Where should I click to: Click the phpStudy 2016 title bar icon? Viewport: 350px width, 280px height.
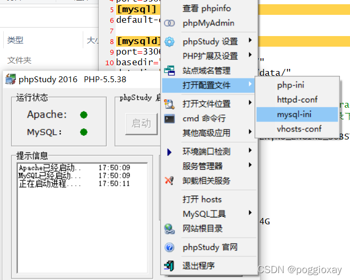click(x=11, y=79)
